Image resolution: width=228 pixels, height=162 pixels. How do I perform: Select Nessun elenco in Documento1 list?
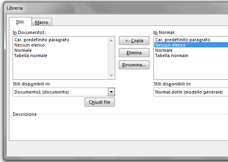29,45
